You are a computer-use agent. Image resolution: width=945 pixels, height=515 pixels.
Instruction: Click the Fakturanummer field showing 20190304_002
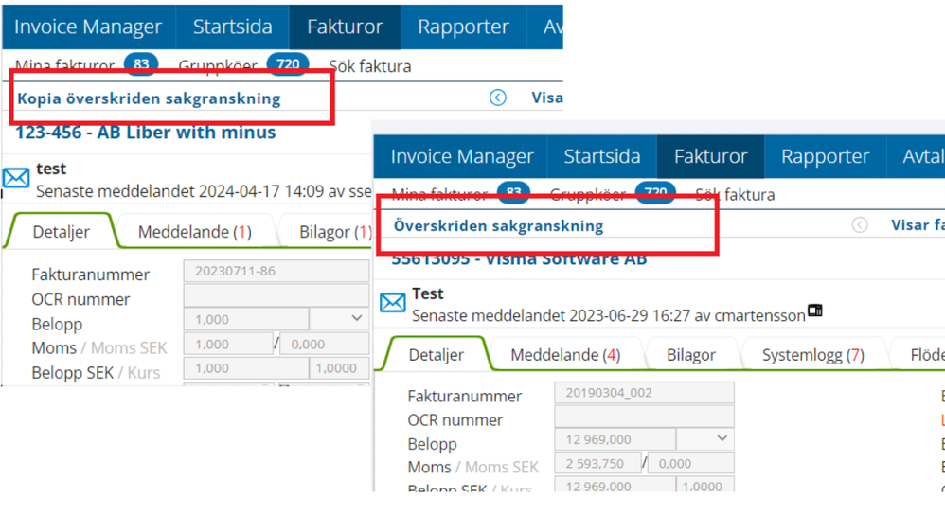[644, 393]
